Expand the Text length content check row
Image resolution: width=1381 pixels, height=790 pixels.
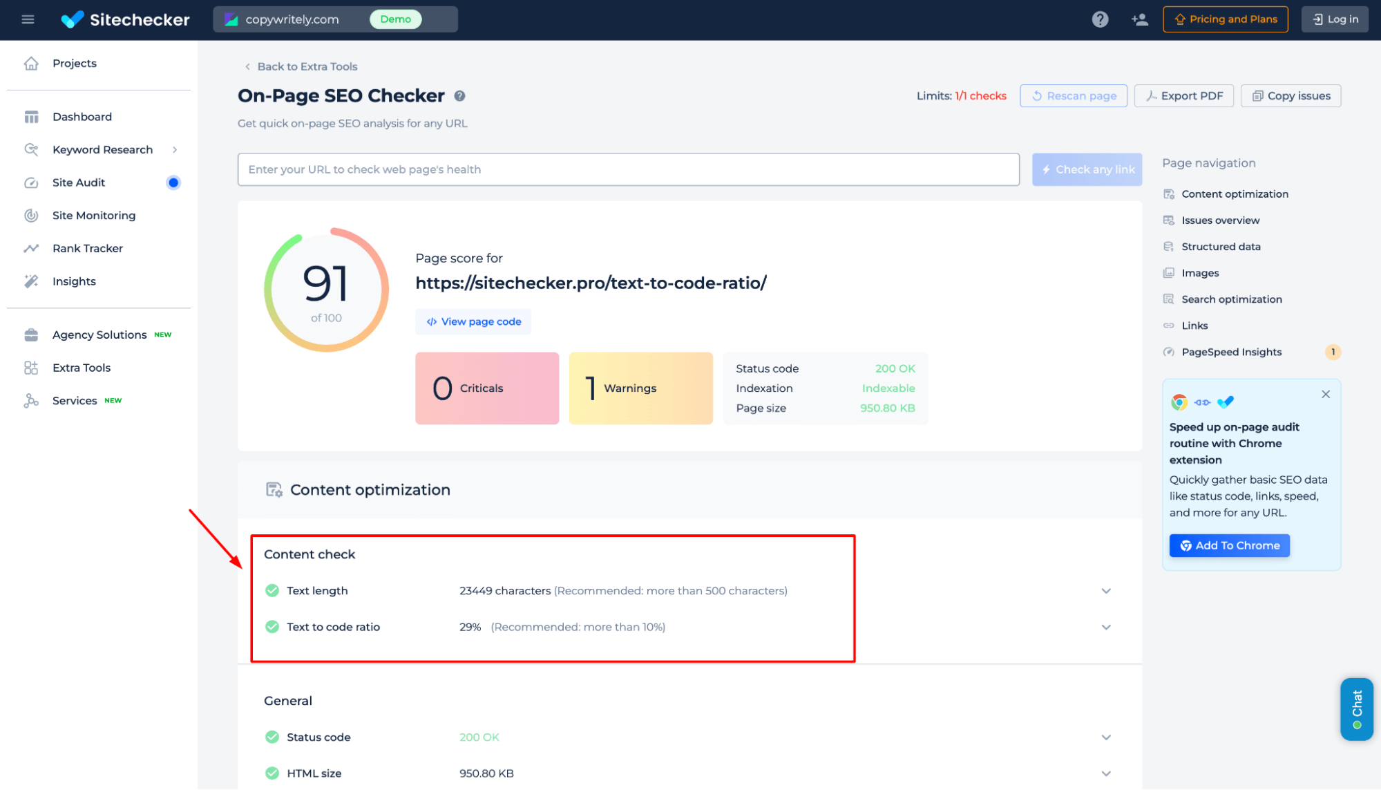[x=1106, y=591]
